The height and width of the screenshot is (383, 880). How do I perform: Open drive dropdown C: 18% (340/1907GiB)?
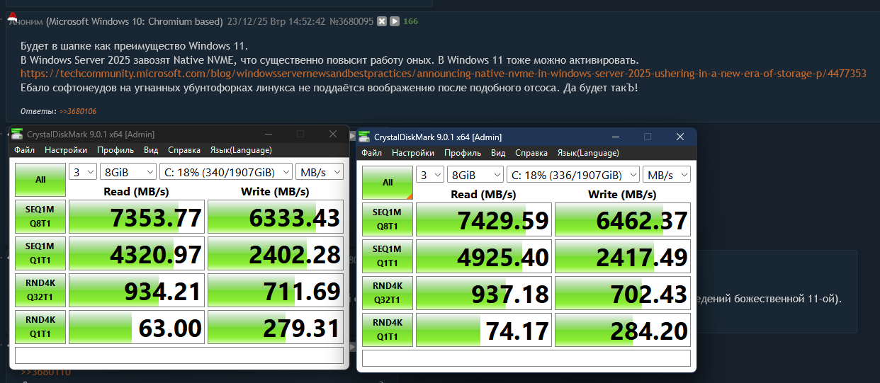(226, 172)
